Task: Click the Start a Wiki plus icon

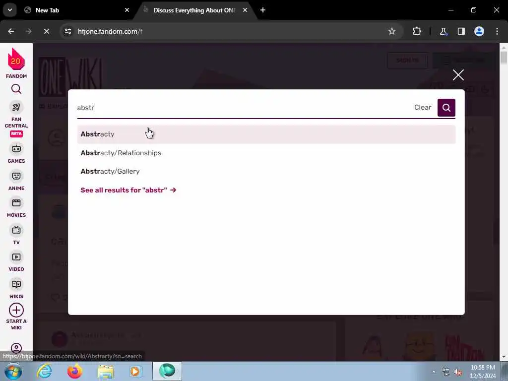Action: [16, 310]
